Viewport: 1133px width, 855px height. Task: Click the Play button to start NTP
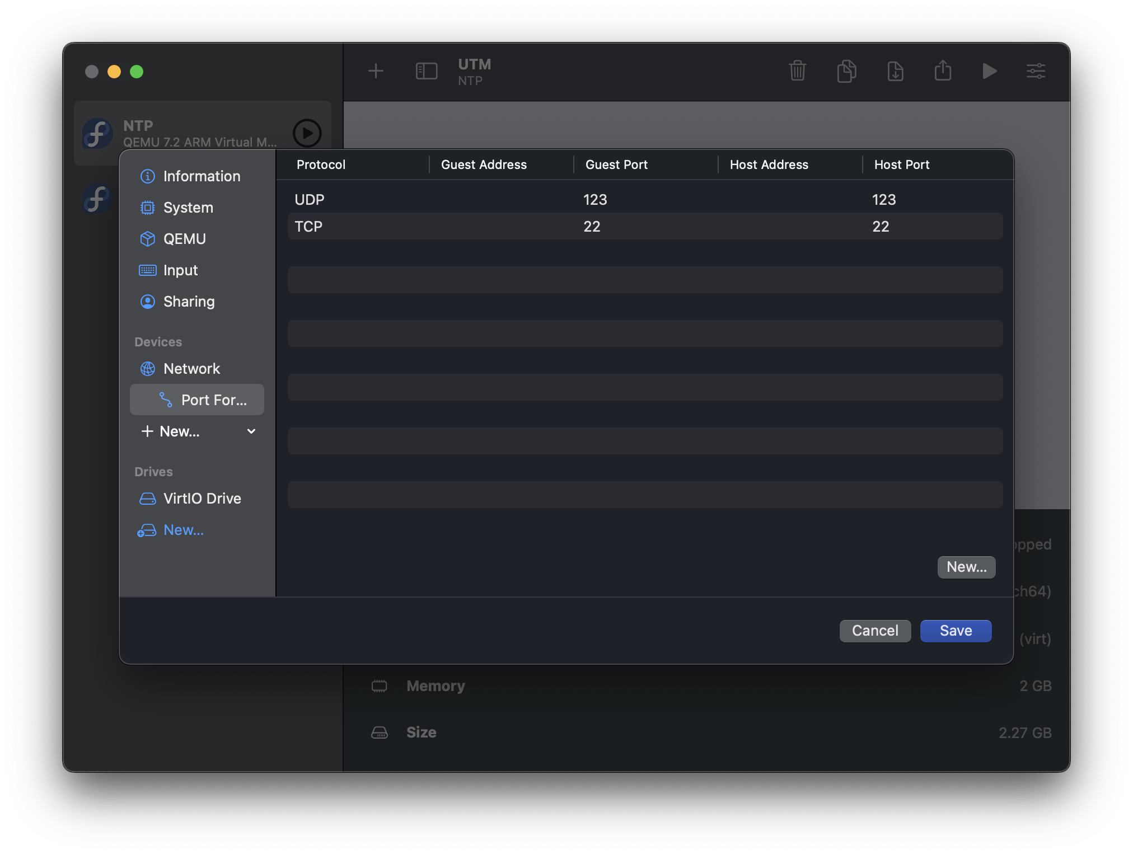tap(989, 71)
